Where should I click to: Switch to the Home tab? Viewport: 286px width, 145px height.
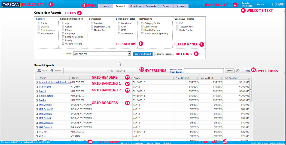[106, 6]
